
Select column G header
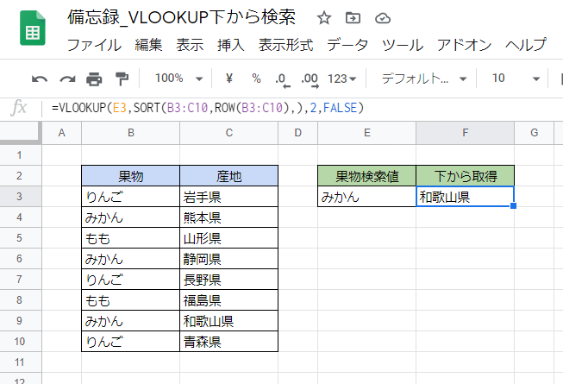coord(534,133)
